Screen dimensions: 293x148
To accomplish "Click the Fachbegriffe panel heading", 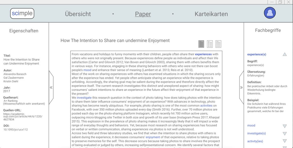I will [268, 30].
